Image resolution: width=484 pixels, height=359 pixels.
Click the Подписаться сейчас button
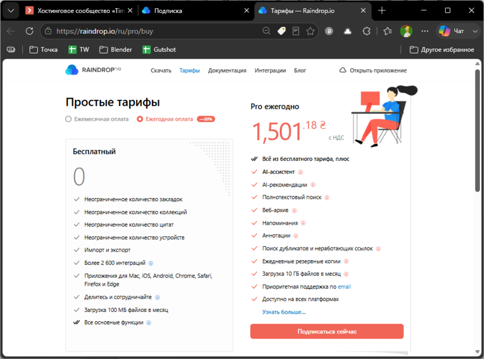pos(327,332)
